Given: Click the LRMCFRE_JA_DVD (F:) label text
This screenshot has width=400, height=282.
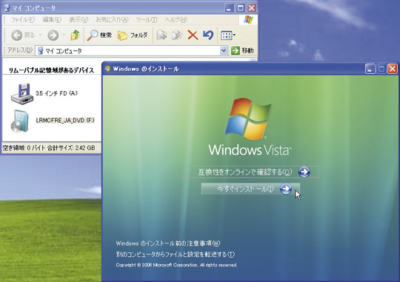Looking at the screenshot, I should point(65,121).
